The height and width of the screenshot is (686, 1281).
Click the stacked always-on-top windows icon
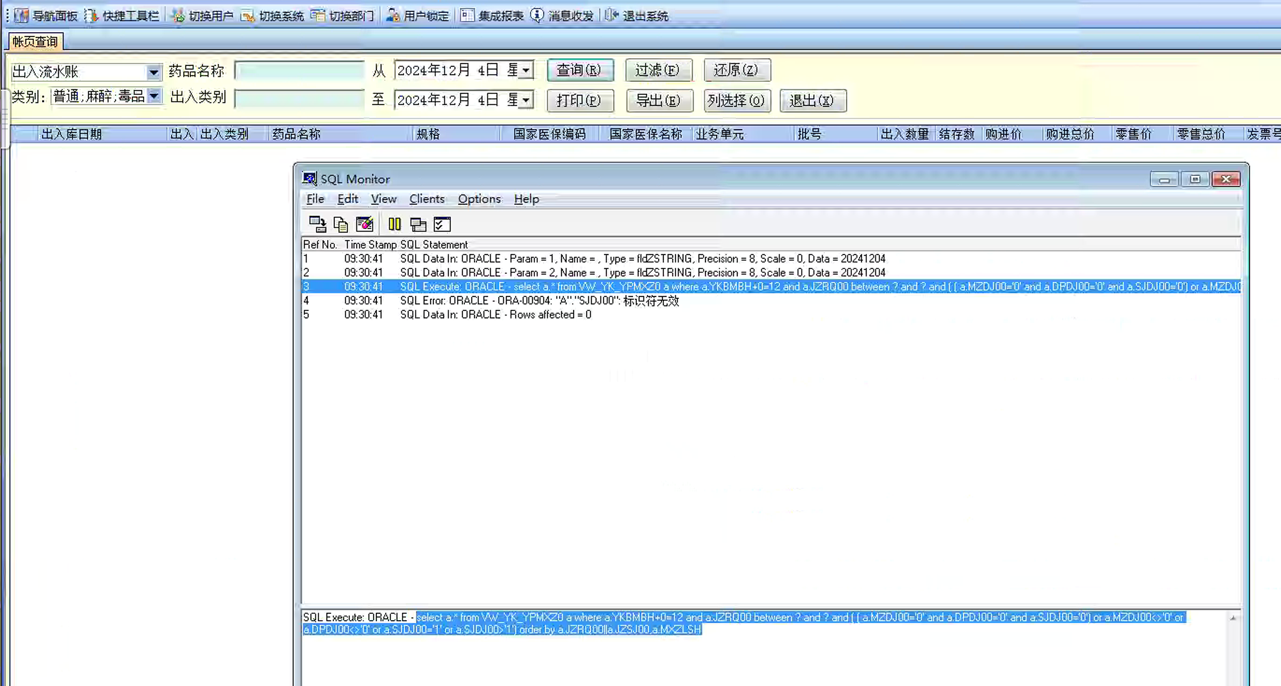418,225
